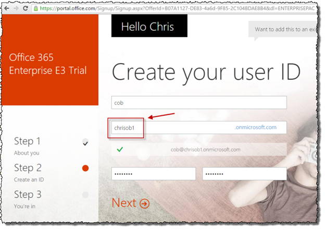Click the first password field
This screenshot has height=231, width=325.
(x=153, y=174)
